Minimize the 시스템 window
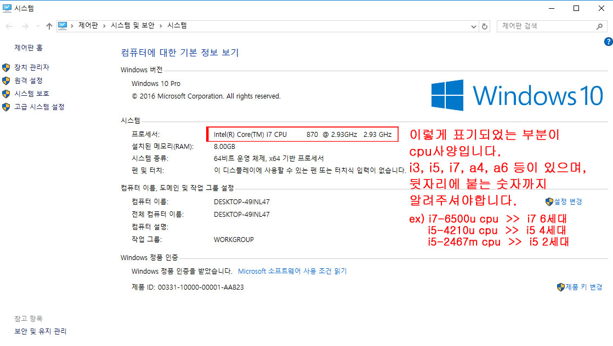 (x=552, y=8)
